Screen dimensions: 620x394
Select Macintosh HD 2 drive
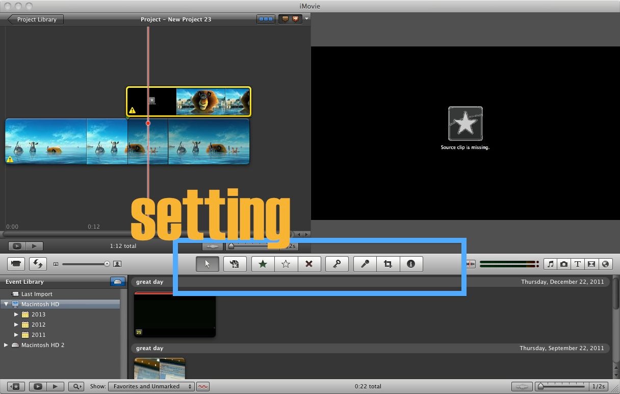pyautogui.click(x=43, y=345)
